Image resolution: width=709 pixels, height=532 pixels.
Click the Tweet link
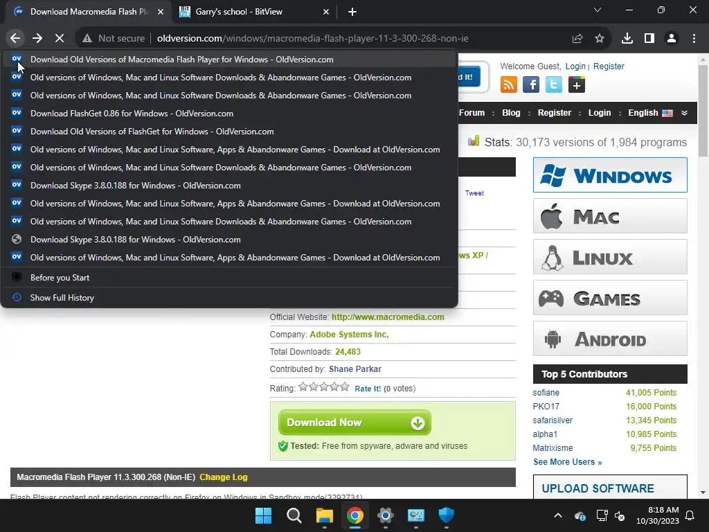click(474, 193)
